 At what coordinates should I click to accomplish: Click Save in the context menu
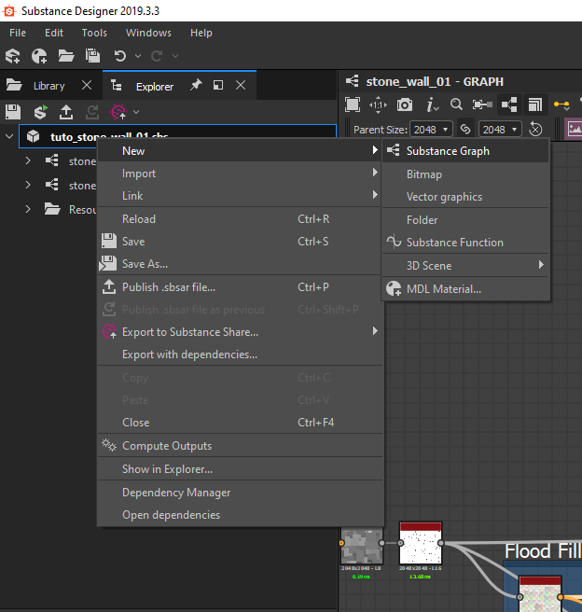click(x=240, y=242)
